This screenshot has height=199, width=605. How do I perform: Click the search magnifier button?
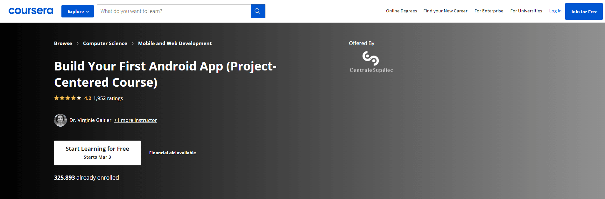point(258,11)
